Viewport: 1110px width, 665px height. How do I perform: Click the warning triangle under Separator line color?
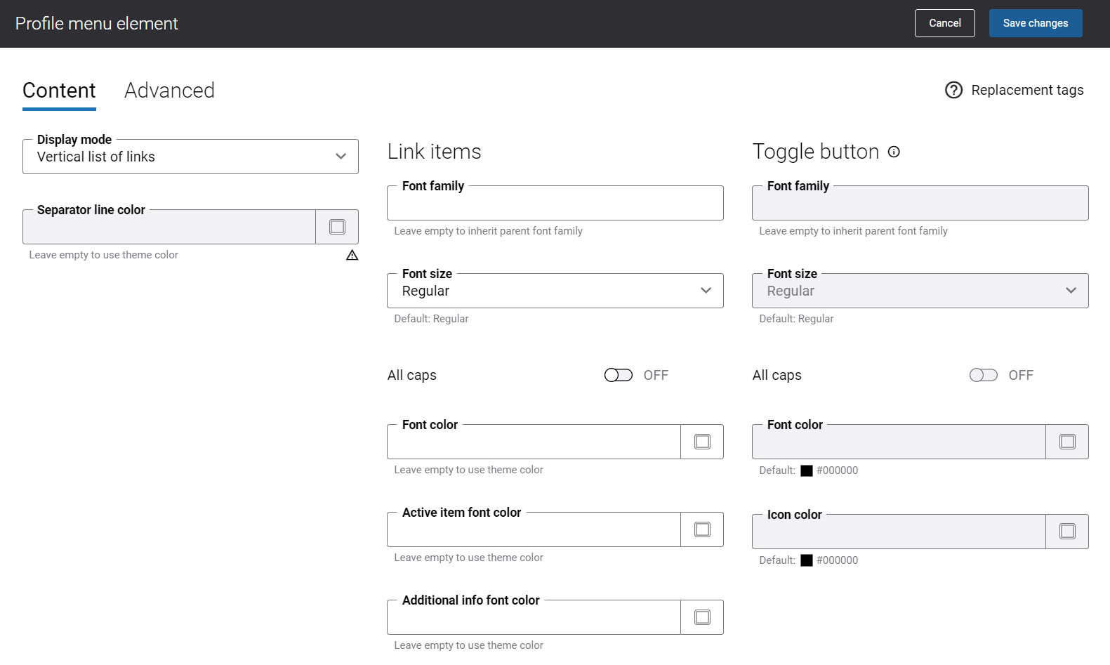click(x=352, y=255)
